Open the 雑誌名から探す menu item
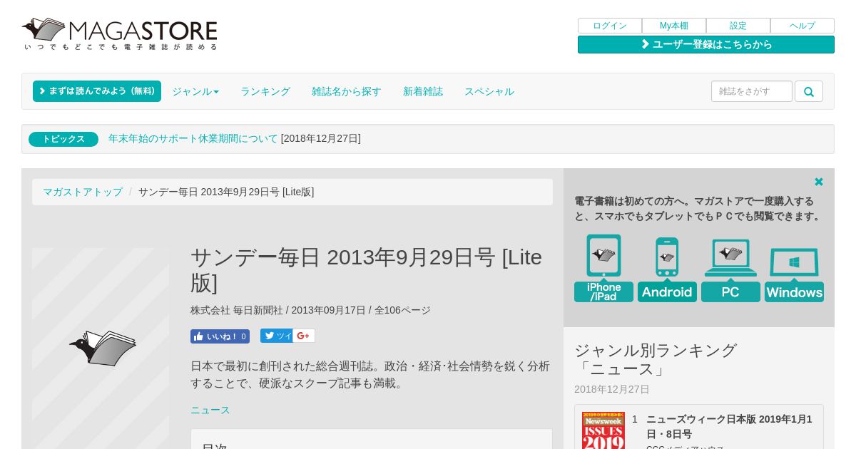856x449 pixels. point(347,91)
